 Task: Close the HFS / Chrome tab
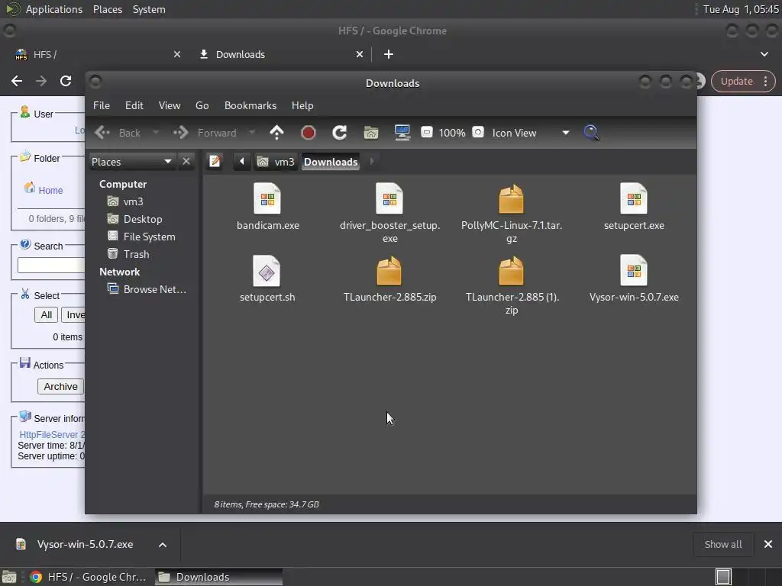(x=177, y=54)
